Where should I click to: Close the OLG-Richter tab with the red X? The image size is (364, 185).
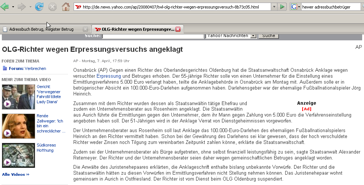[x=178, y=29]
